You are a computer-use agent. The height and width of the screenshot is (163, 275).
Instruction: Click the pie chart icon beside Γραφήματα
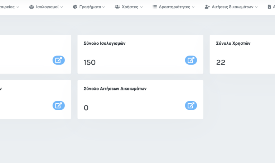tap(75, 7)
